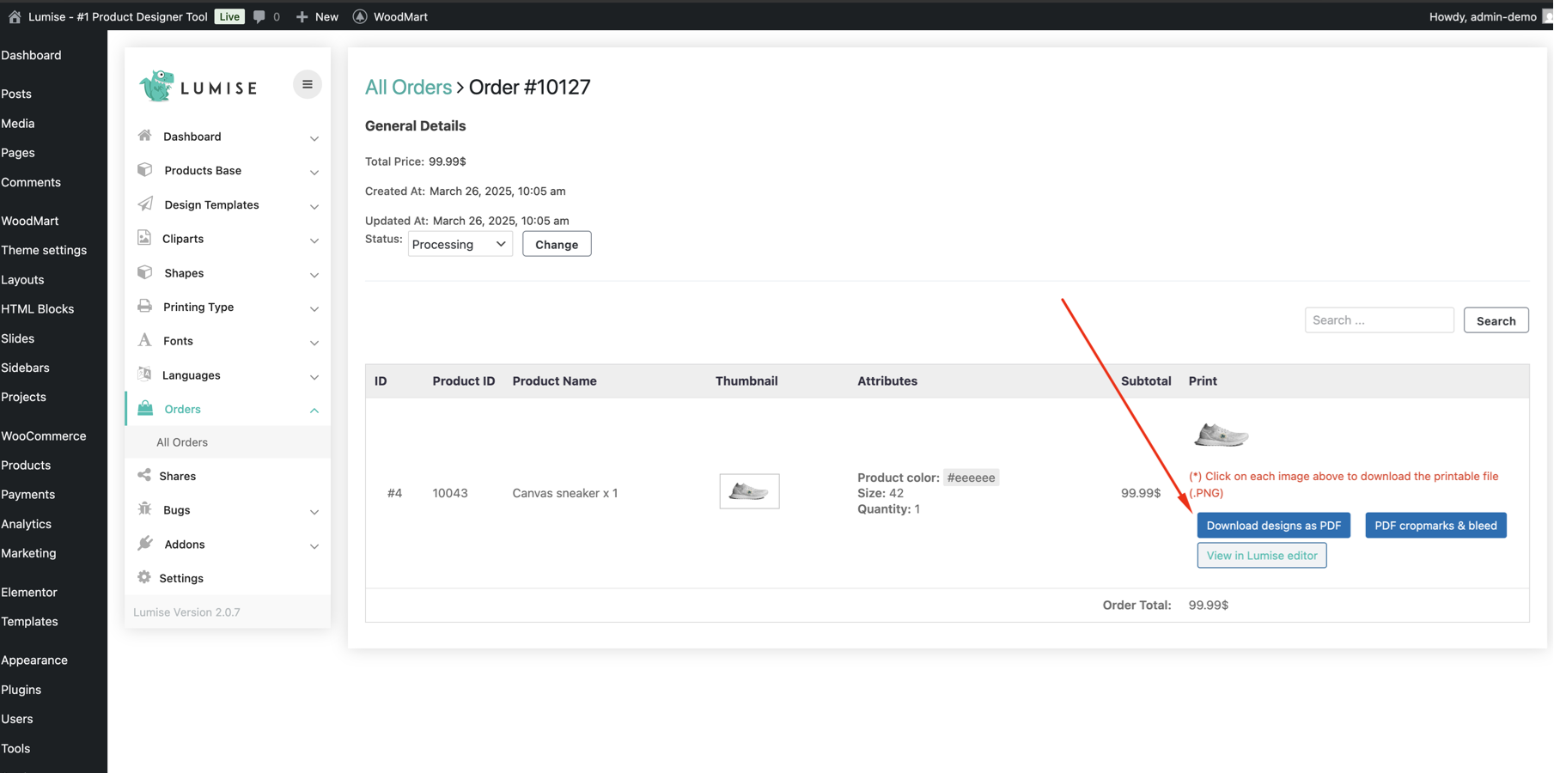The image size is (1554, 773).
Task: Collapse the Orders chevron
Action: pyautogui.click(x=314, y=411)
